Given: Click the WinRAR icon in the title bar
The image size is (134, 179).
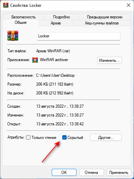Looking at the screenshot, I should (5, 5).
